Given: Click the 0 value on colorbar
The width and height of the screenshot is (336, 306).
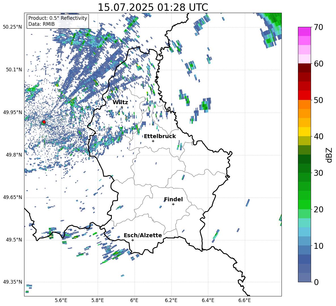Looking at the screenshot, I should pos(316,282).
